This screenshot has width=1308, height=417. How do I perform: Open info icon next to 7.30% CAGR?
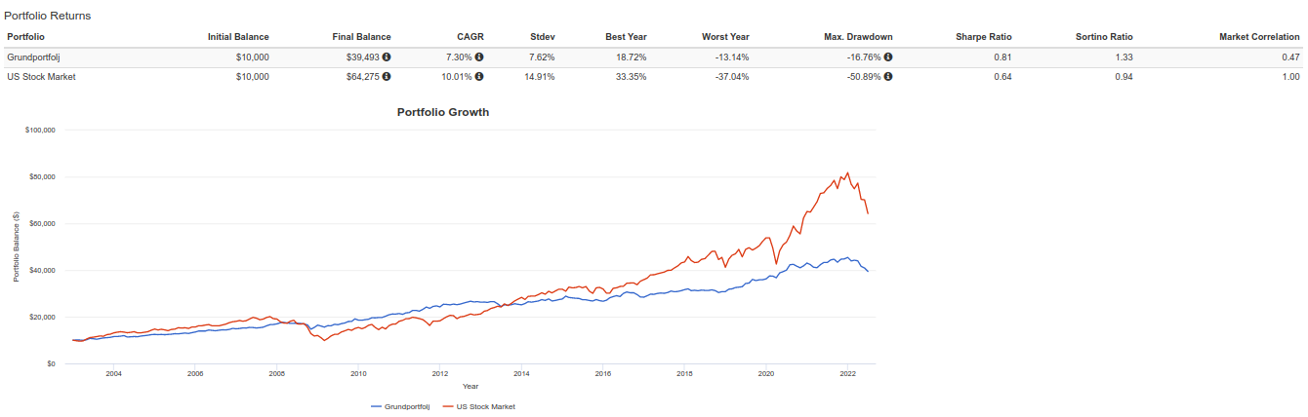point(479,57)
